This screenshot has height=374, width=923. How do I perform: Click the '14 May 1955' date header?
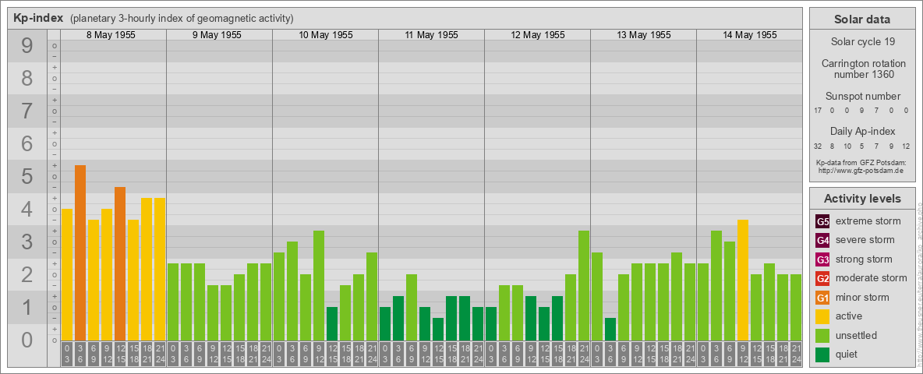click(749, 35)
